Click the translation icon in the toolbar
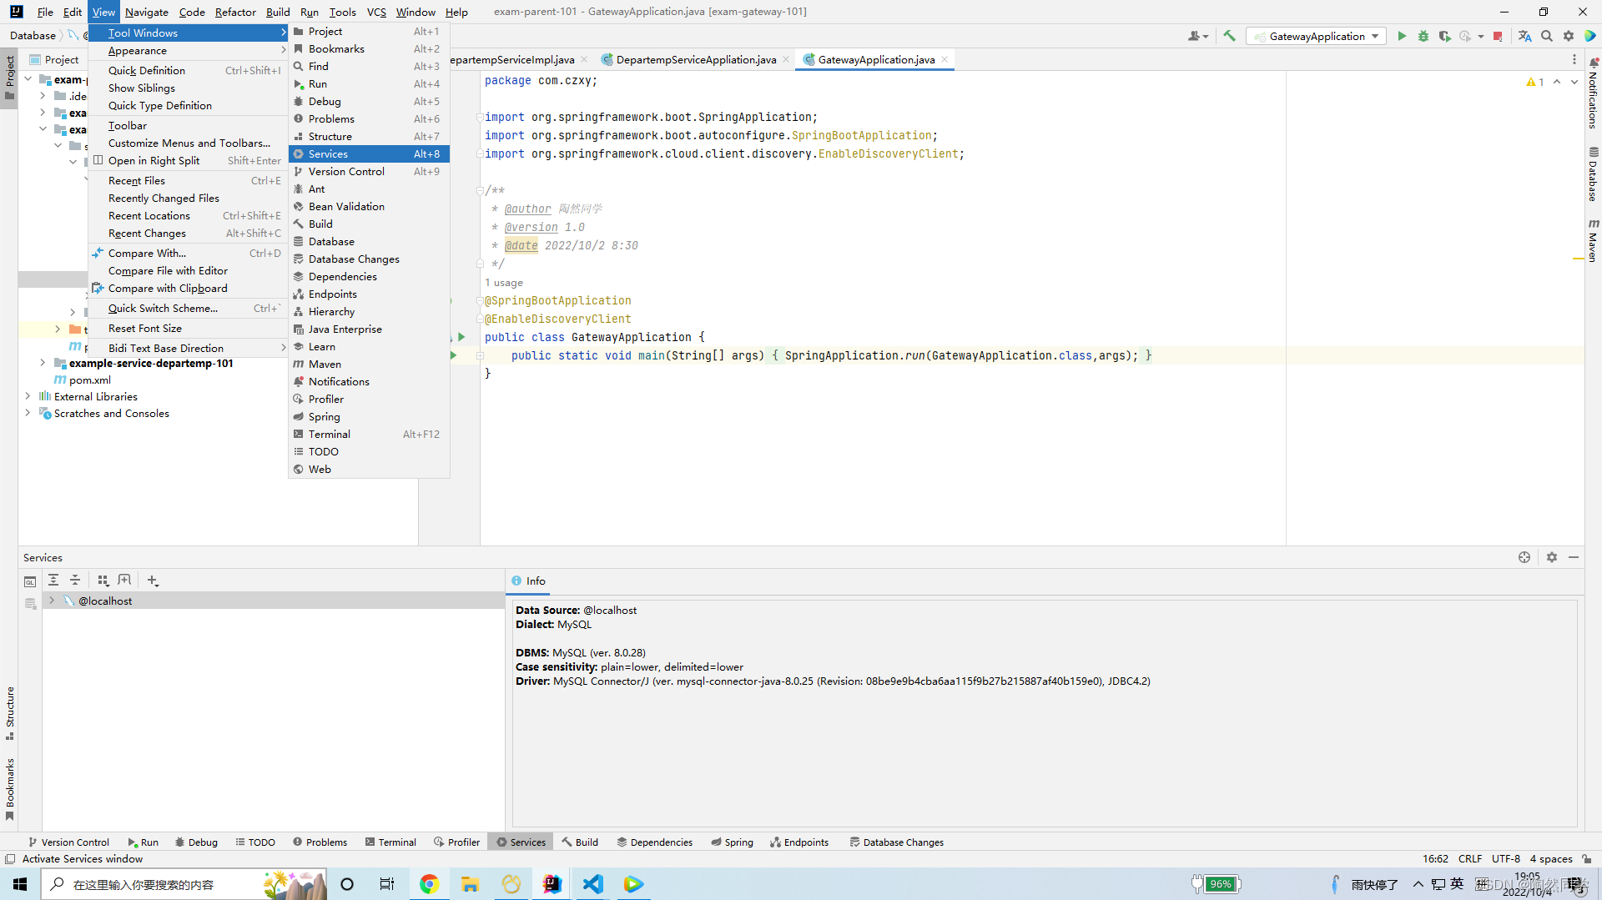Screen dimensions: 1602x900 pyautogui.click(x=1526, y=36)
